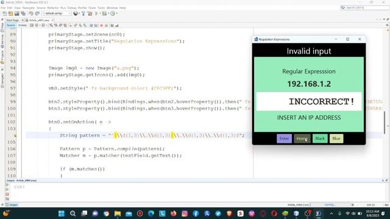Open File Explorer from the taskbar

118,214
